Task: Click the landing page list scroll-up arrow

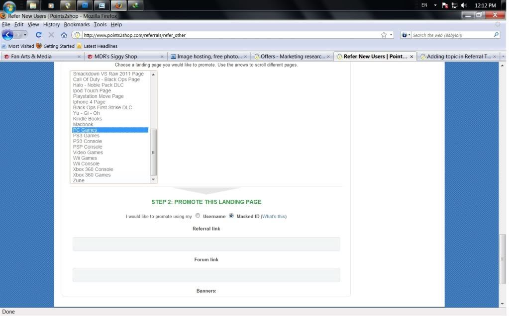Action: pyautogui.click(x=153, y=74)
